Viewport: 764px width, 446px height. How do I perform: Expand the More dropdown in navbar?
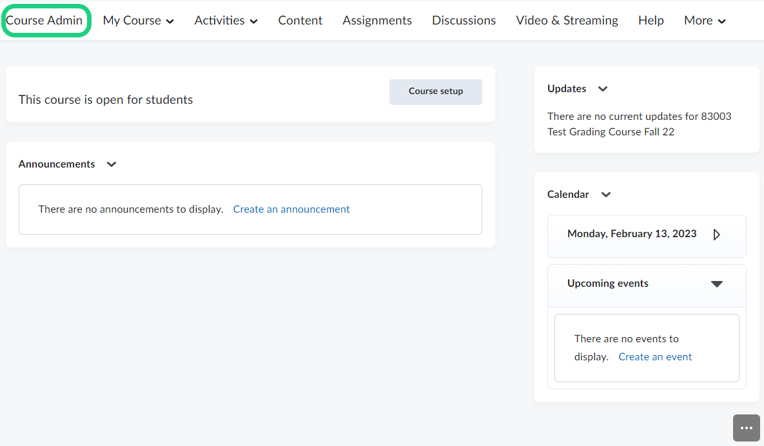[x=705, y=21]
